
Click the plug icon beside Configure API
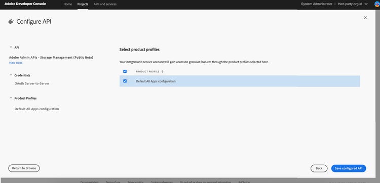11,22
